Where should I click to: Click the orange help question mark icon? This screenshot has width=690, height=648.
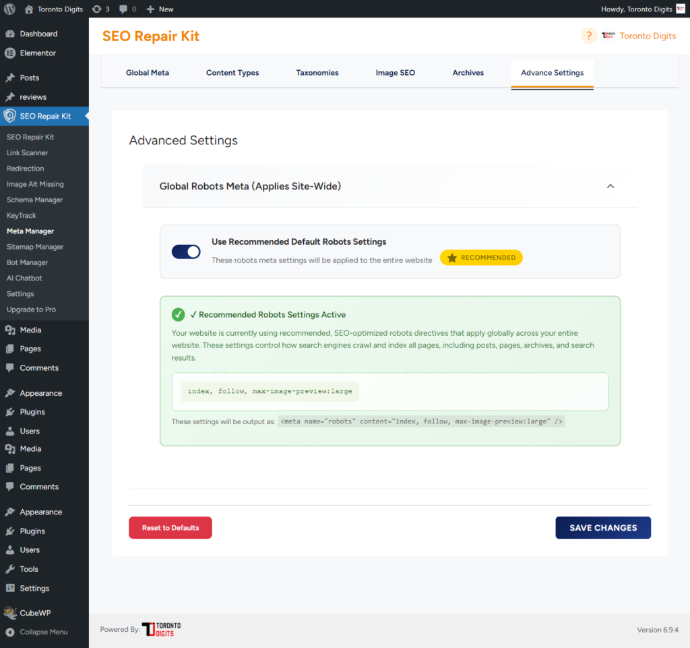pyautogui.click(x=588, y=36)
